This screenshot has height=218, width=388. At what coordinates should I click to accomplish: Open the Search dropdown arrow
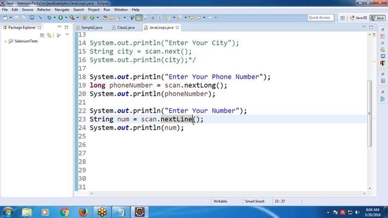(x=125, y=18)
